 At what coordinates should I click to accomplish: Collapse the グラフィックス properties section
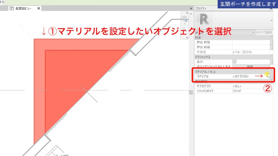pyautogui.click(x=272, y=55)
